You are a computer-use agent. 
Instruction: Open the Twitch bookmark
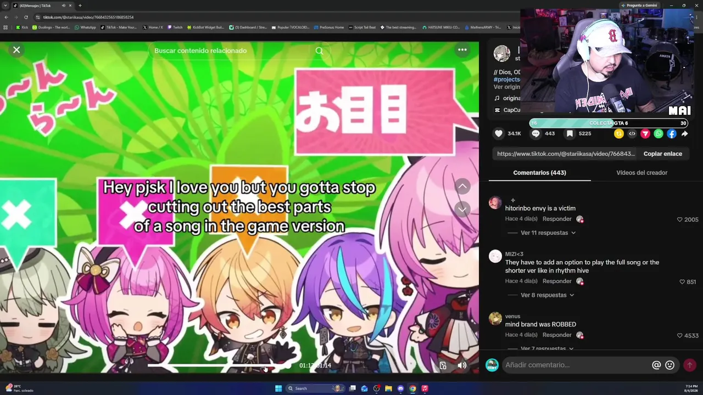coord(175,27)
